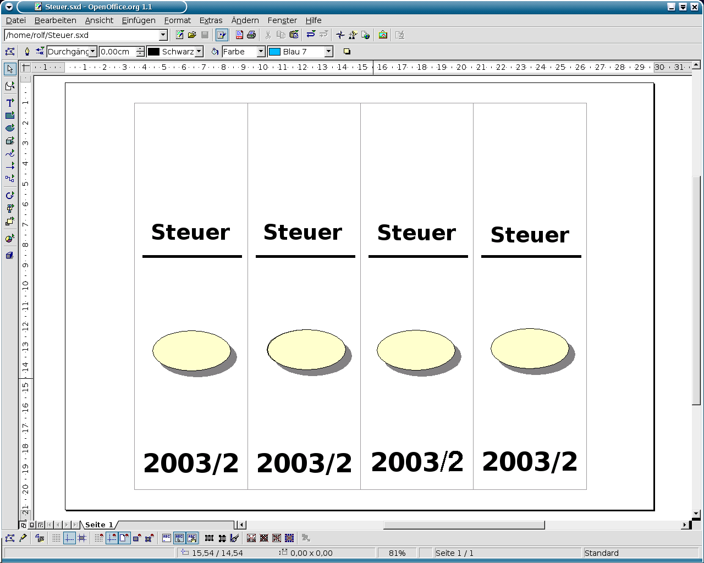The image size is (704, 563).
Task: Expand the Schwarz line color dropdown
Action: (x=199, y=52)
